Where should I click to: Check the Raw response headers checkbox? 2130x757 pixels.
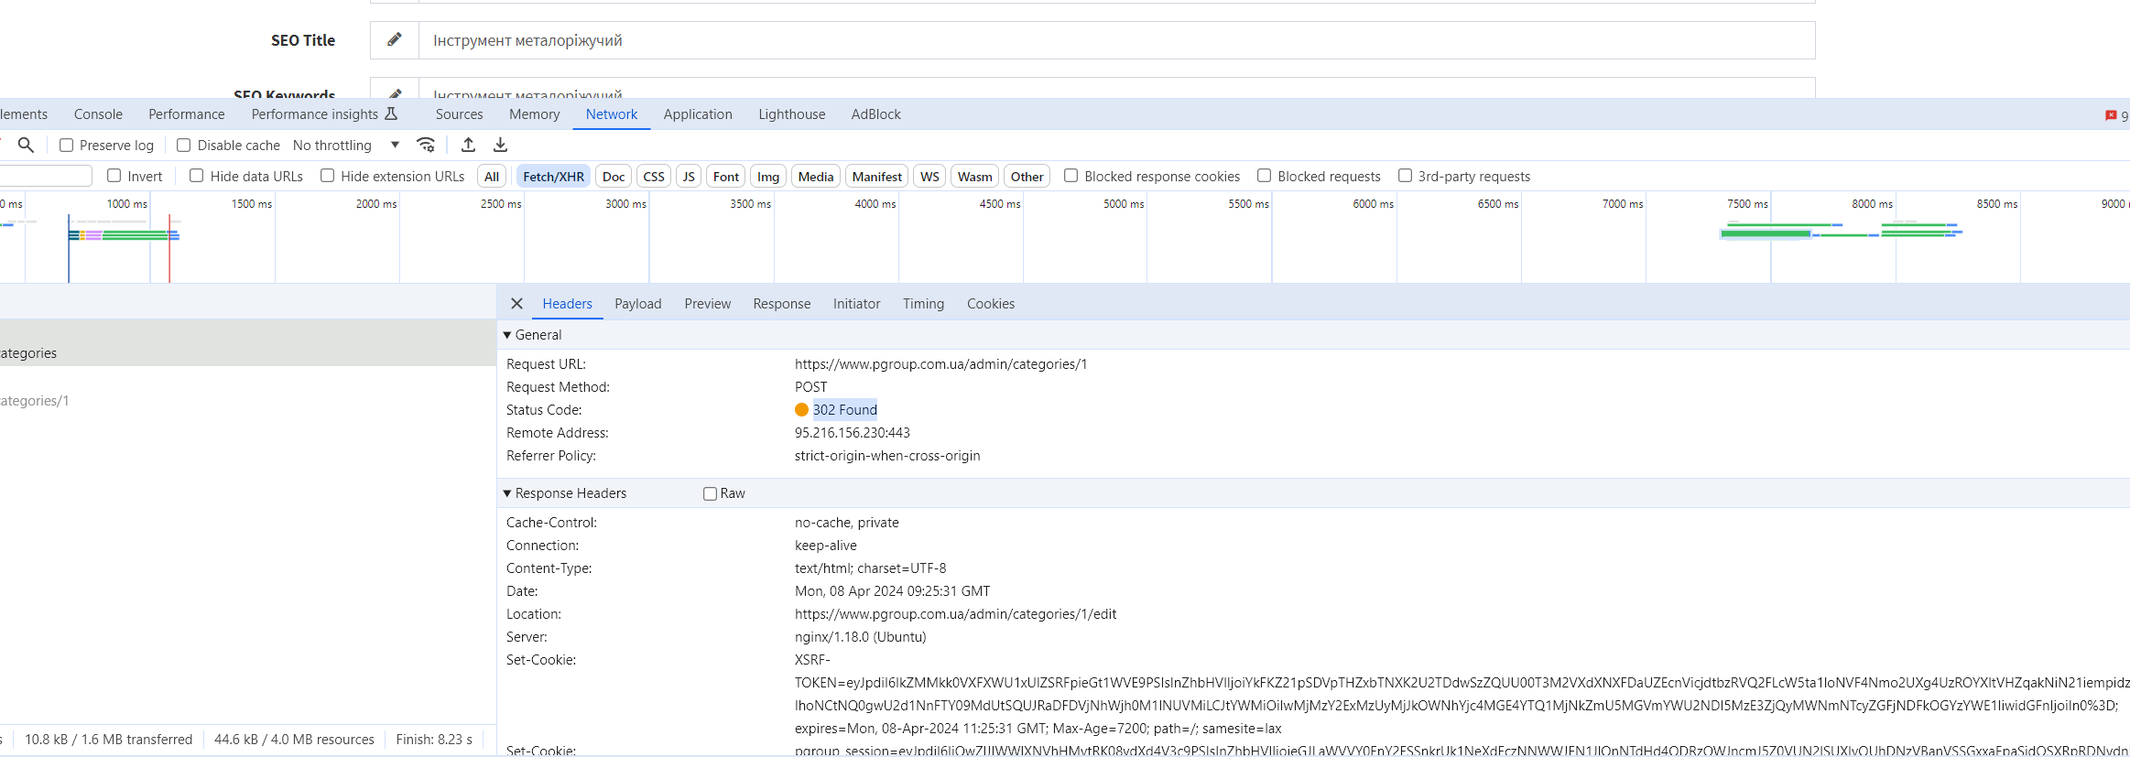click(710, 494)
